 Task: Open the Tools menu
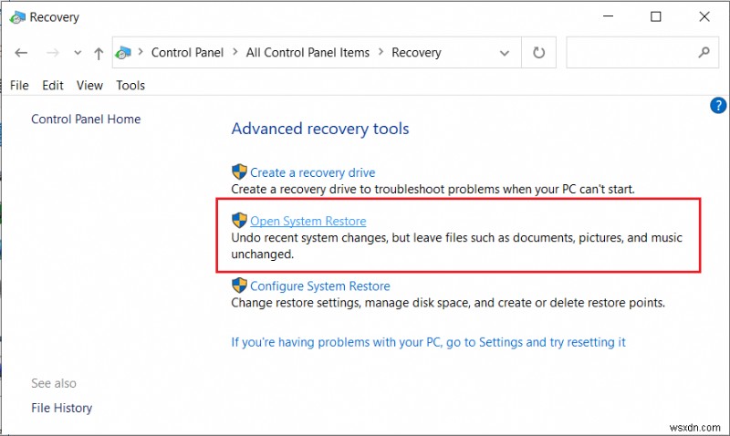coord(130,86)
